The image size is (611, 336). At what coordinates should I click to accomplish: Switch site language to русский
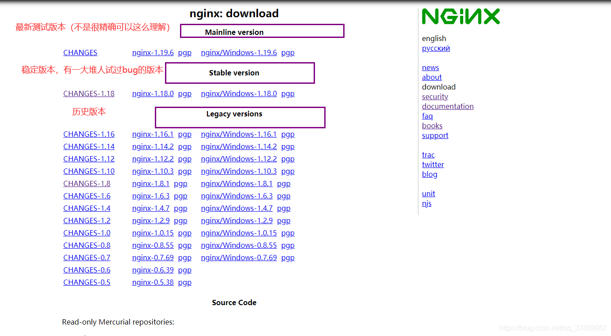(x=436, y=48)
